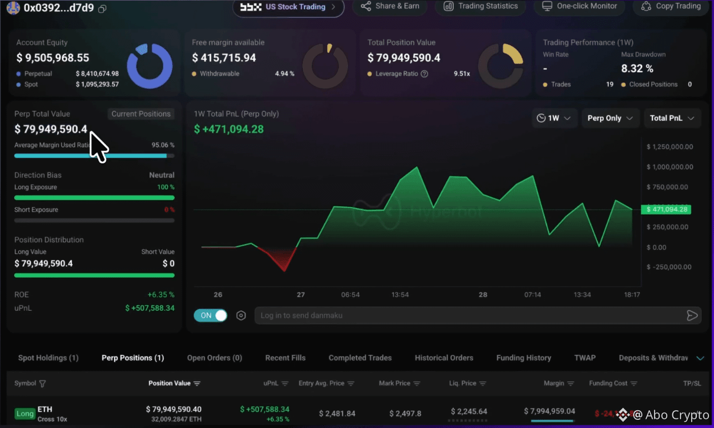The image size is (714, 428).
Task: Click the Leverage Ratio help icon
Action: pos(424,74)
